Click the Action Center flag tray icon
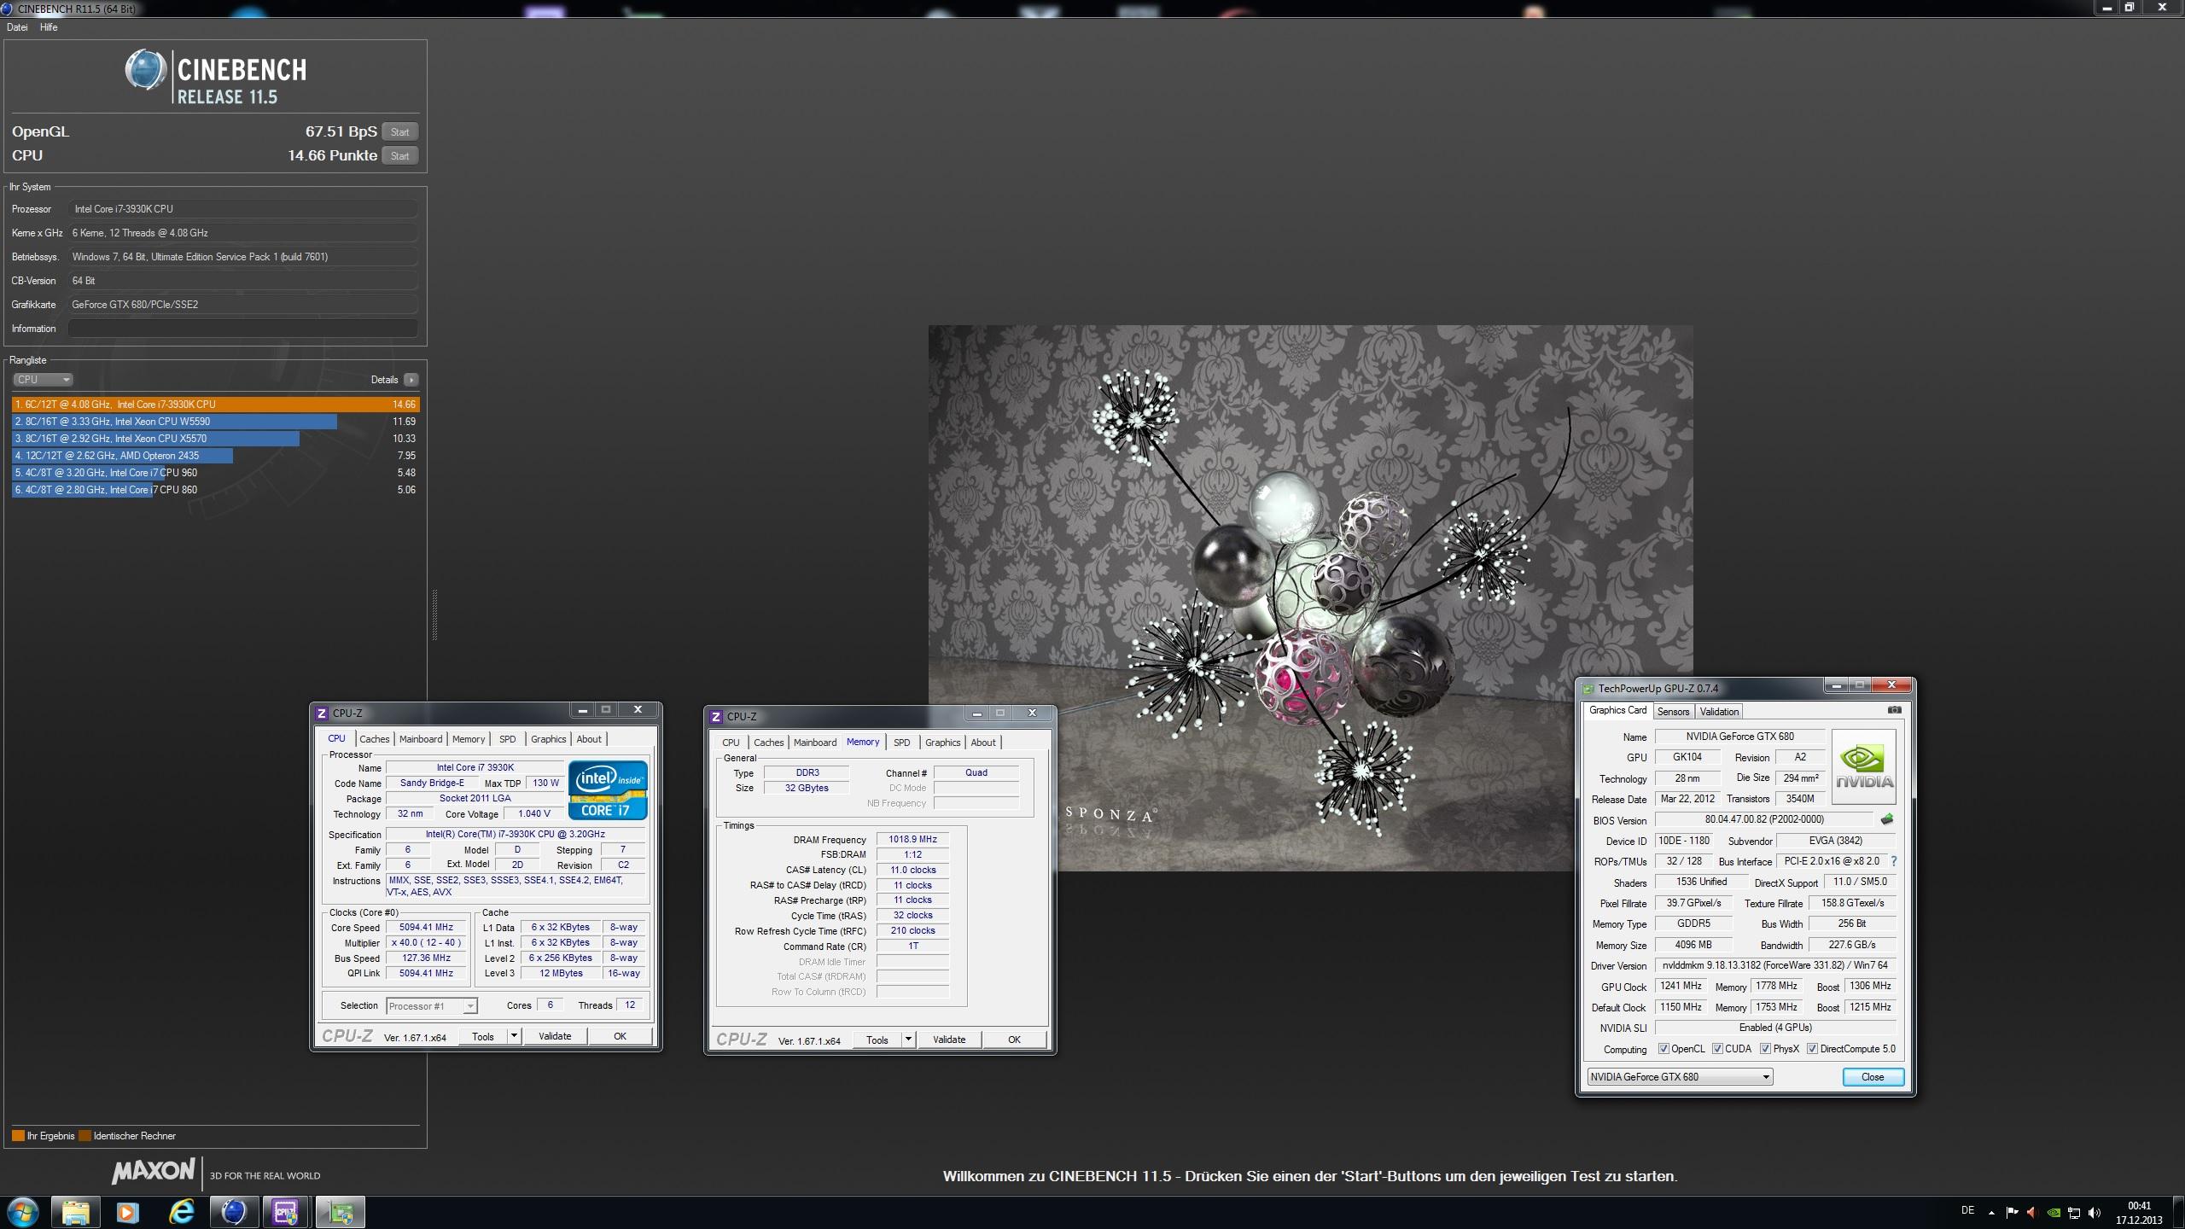 [2013, 1213]
